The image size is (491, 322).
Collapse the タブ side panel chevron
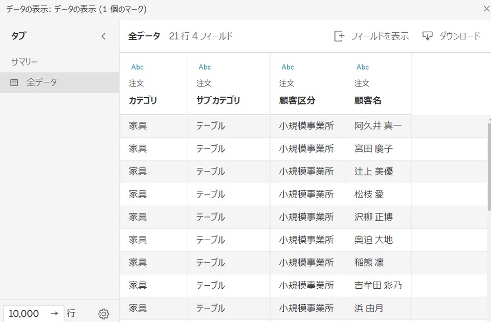(104, 36)
